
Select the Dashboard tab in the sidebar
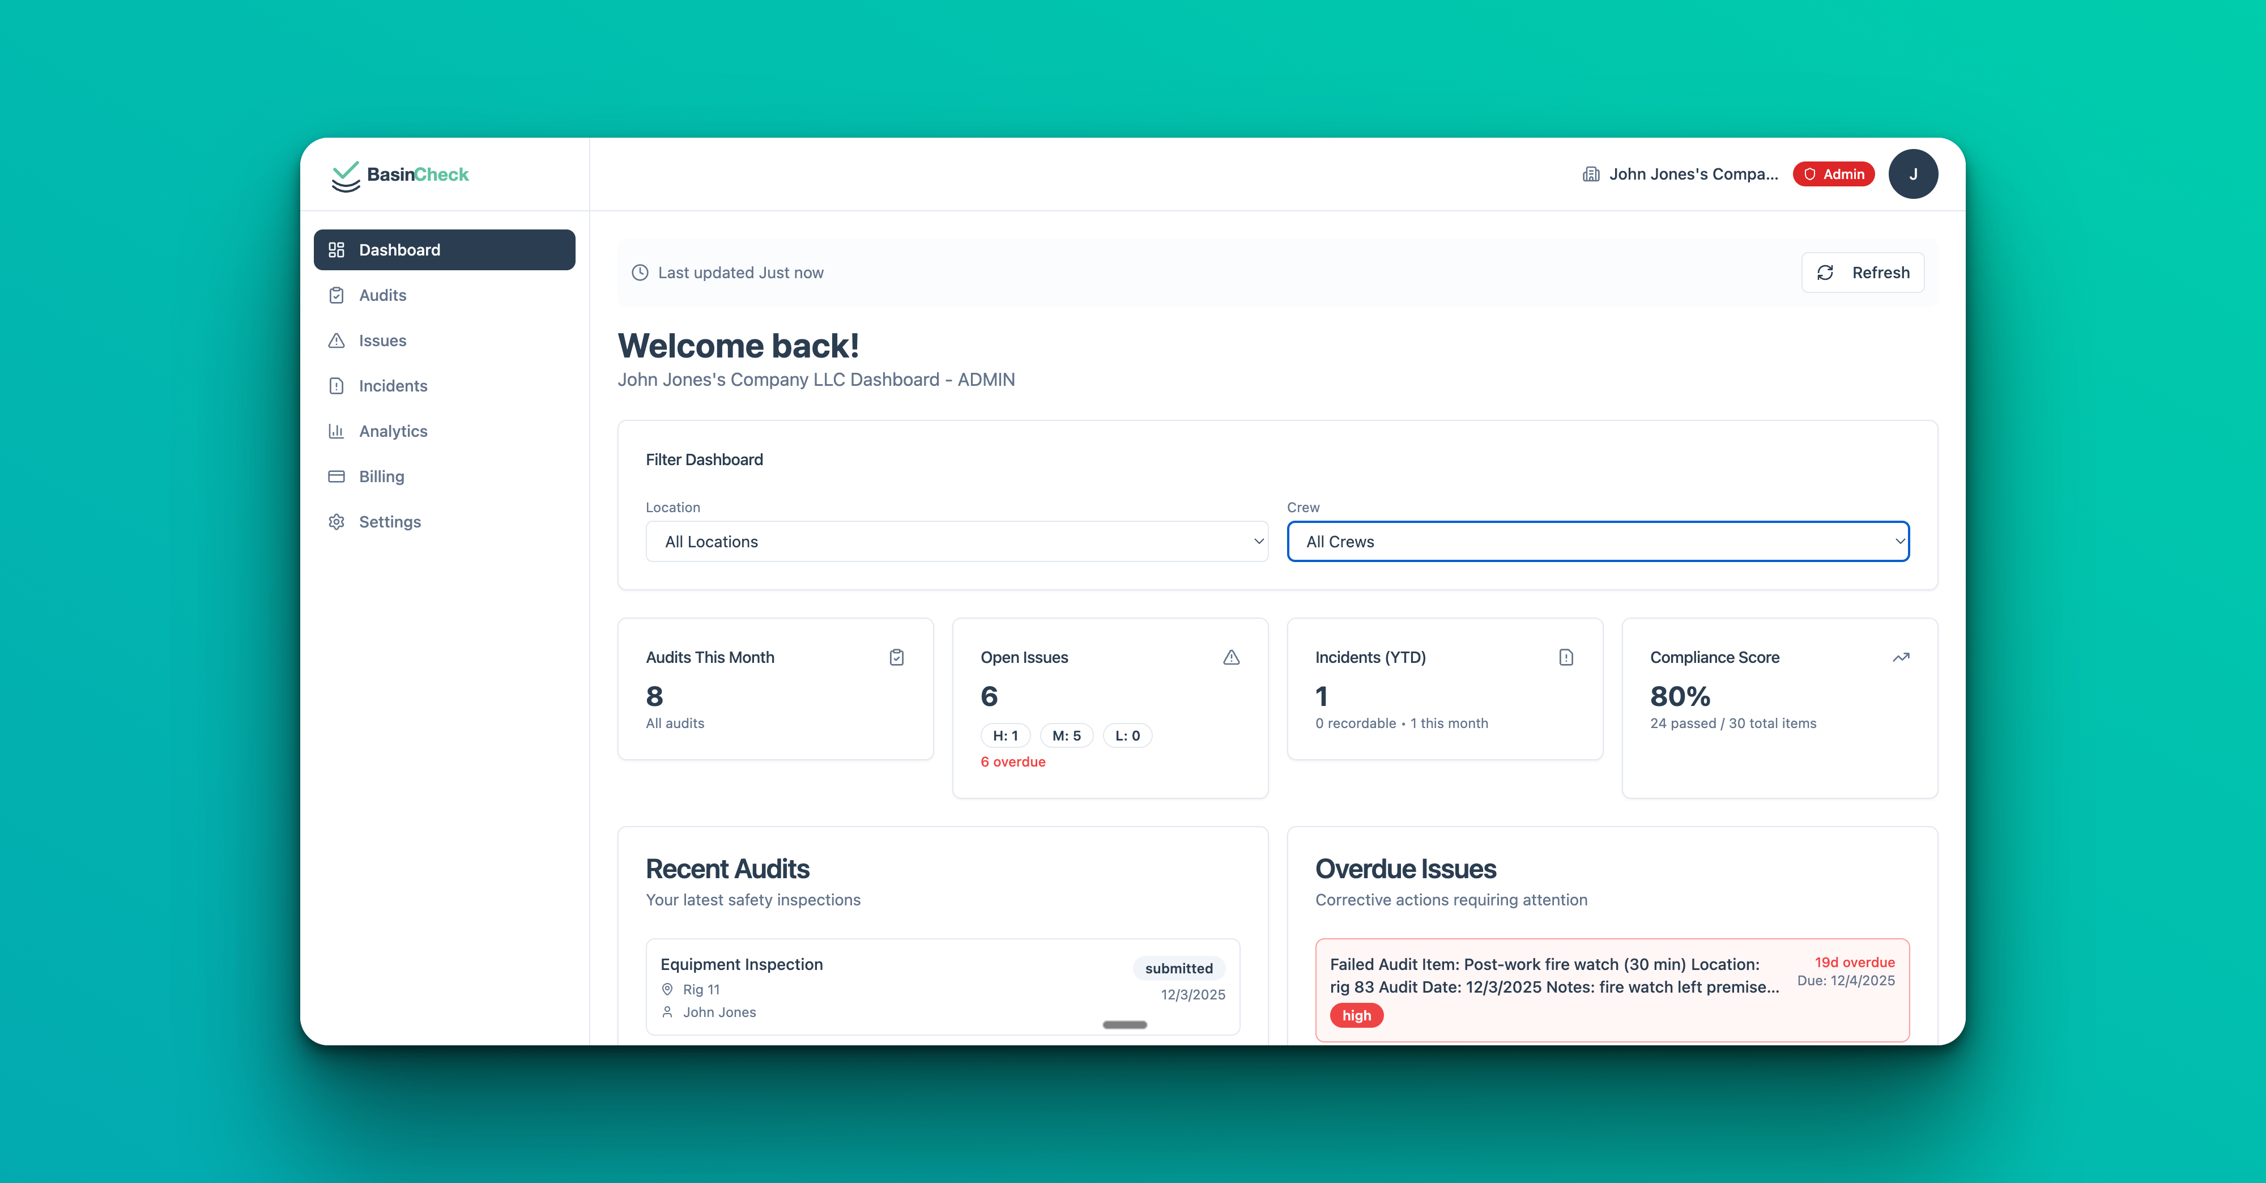point(399,249)
